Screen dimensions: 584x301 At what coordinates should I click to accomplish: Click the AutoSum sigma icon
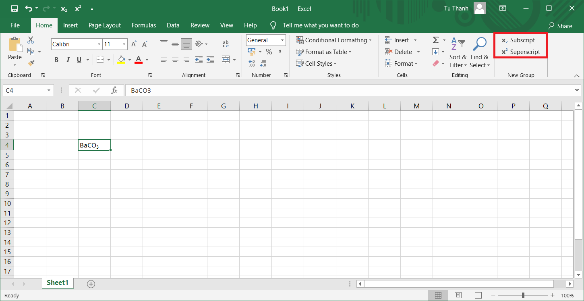(435, 40)
